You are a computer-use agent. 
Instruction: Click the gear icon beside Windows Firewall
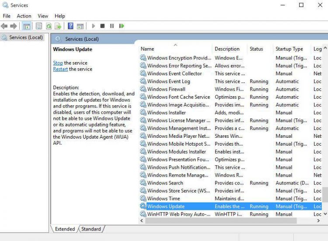pos(143,89)
